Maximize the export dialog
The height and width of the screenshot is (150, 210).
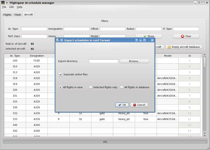144,40
